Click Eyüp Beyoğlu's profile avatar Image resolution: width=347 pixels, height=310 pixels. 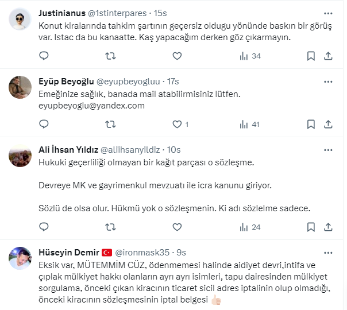[20, 87]
